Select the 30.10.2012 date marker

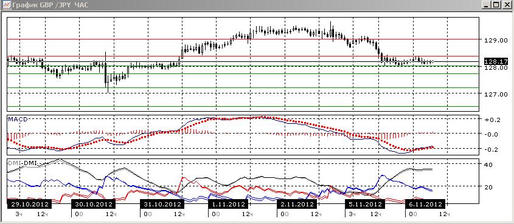[93, 205]
